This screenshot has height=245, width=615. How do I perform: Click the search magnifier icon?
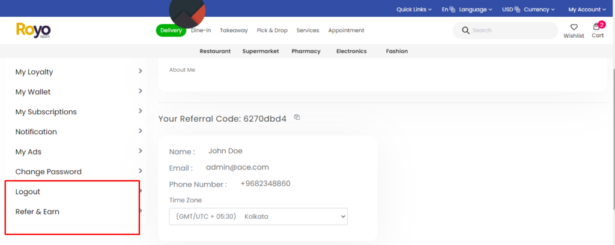coord(465,31)
